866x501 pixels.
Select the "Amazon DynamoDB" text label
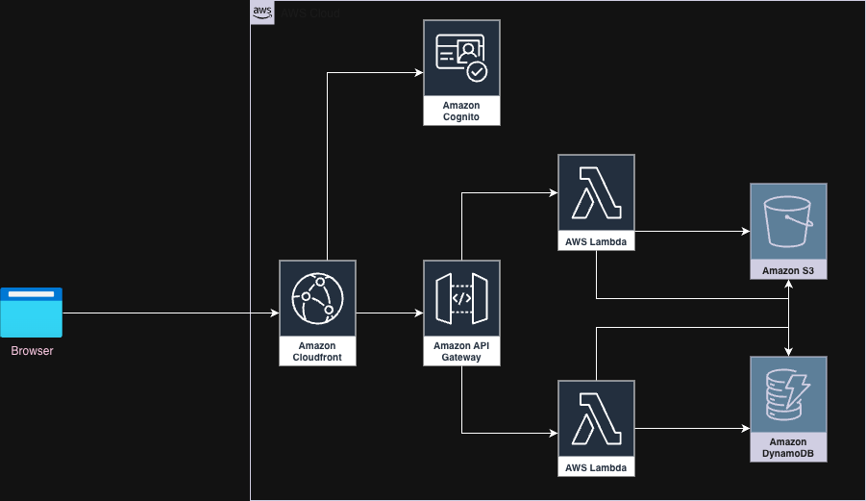point(788,447)
